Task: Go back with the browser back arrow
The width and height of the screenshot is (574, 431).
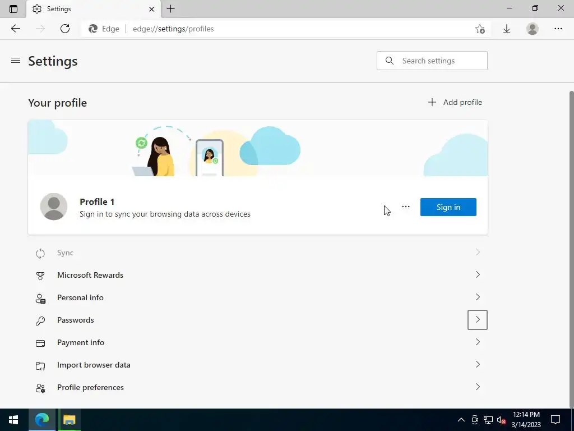Action: [15, 29]
